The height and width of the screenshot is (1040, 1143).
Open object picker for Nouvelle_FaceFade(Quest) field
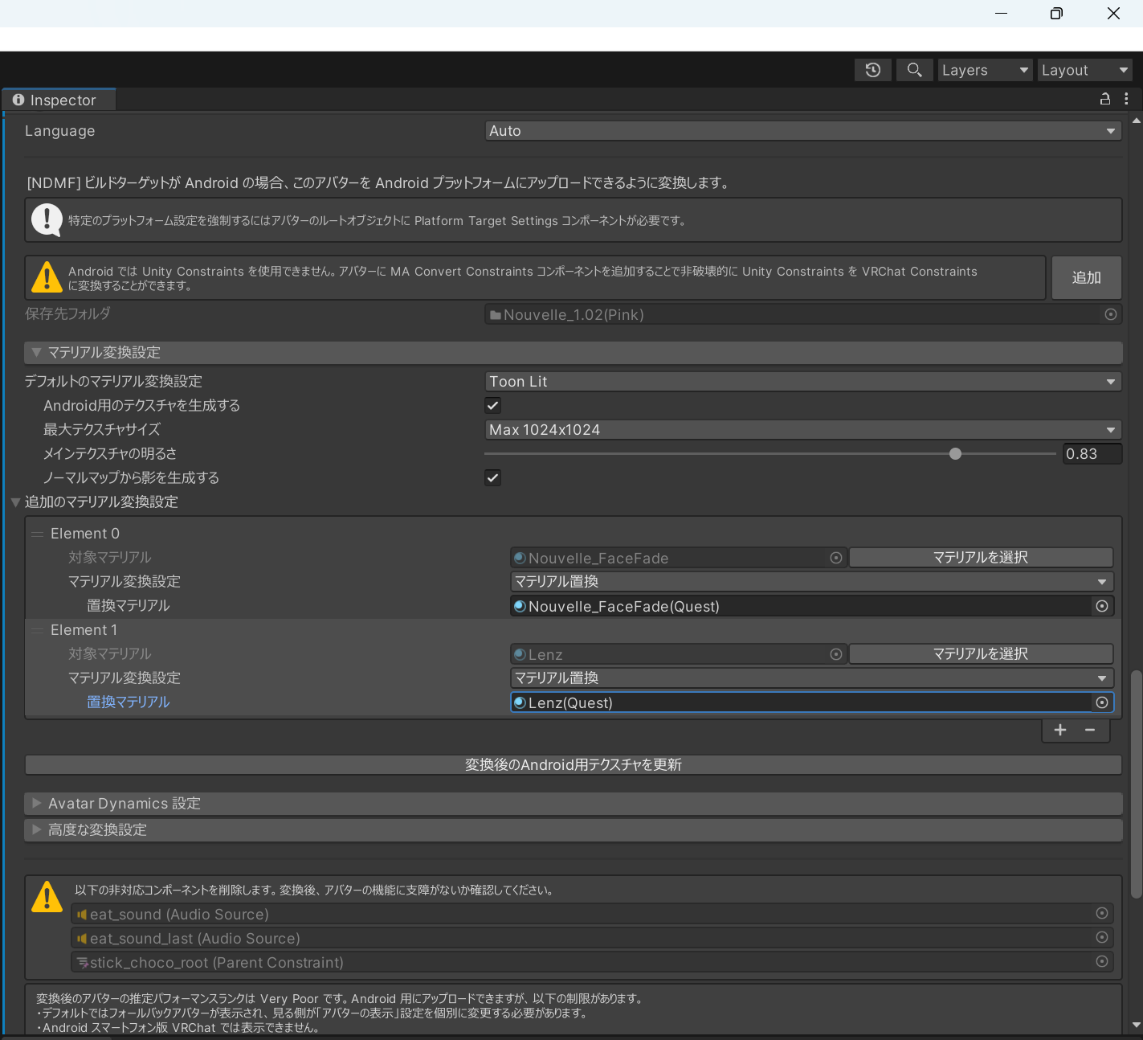1102,606
